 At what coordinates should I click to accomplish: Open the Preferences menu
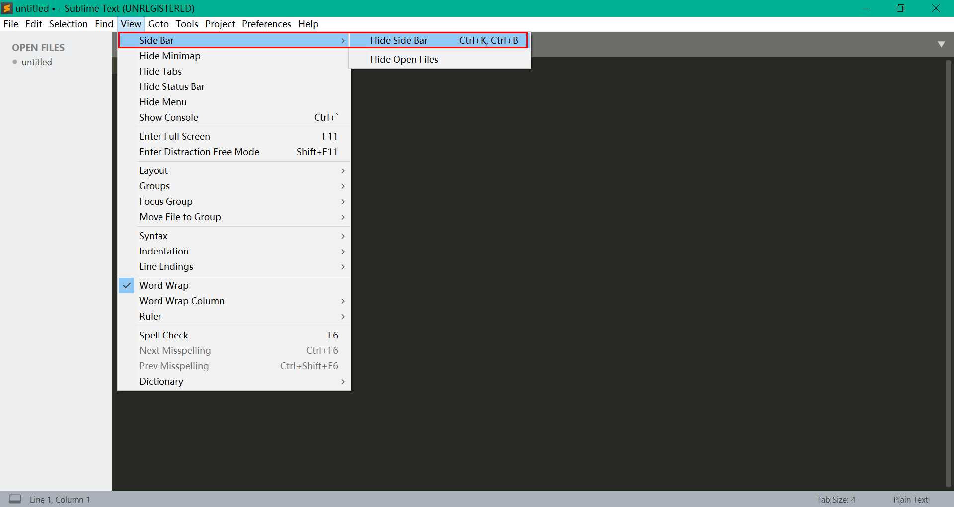click(266, 24)
